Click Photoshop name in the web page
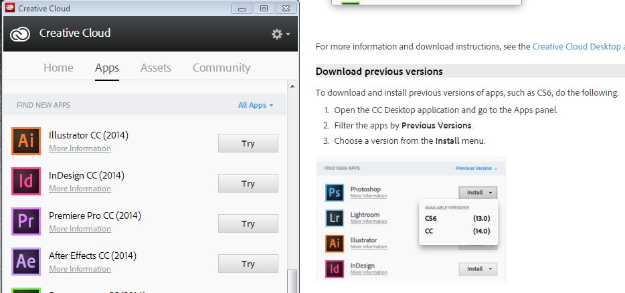Screen dimensions: 625x293 click(365, 189)
